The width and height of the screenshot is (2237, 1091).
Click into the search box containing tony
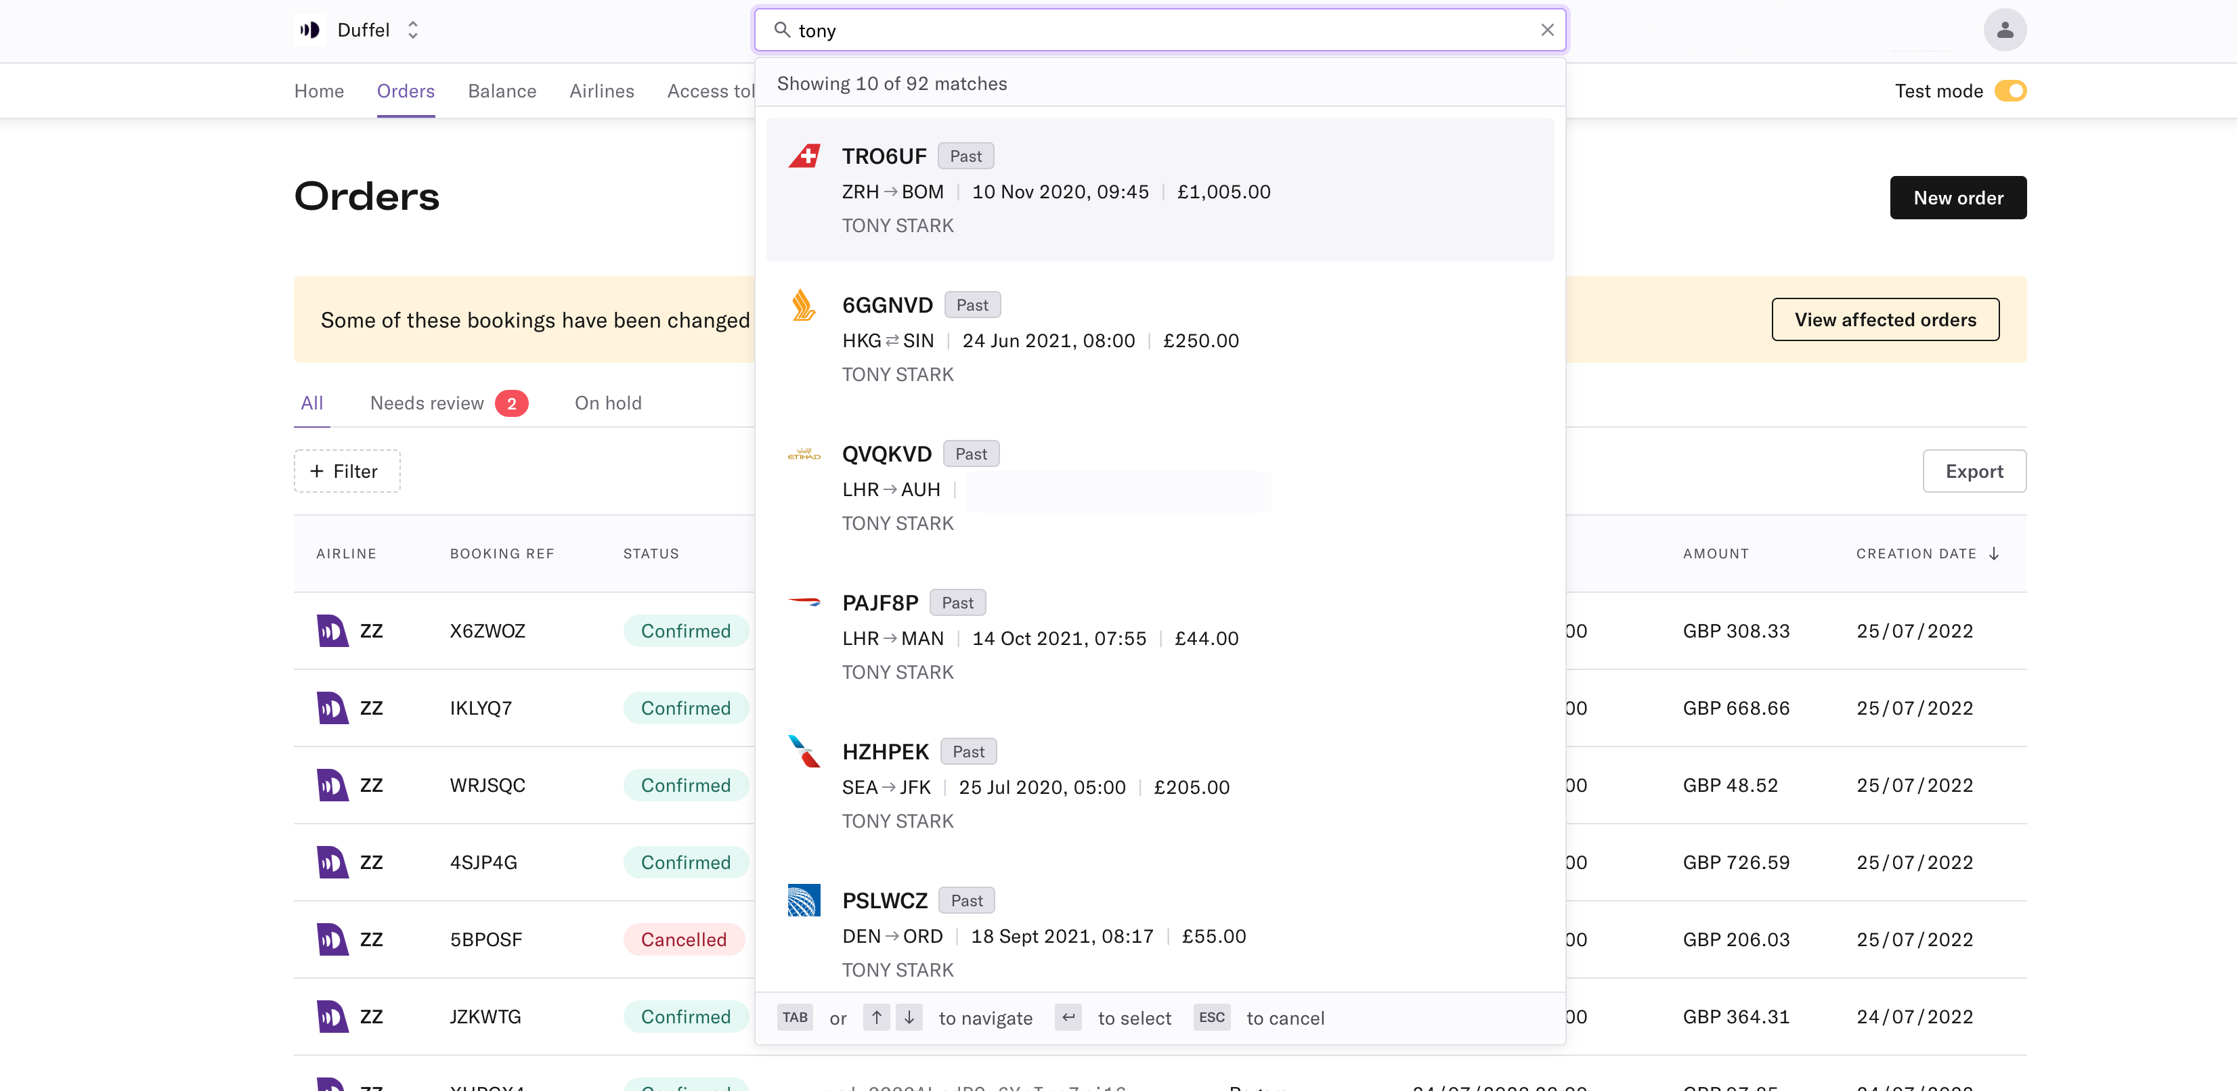tap(1160, 30)
